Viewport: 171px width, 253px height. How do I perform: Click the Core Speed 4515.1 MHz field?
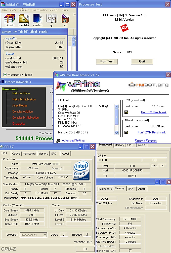(32, 210)
